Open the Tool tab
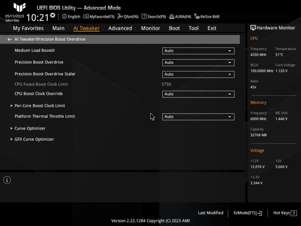This screenshot has width=301, height=226. tap(194, 28)
